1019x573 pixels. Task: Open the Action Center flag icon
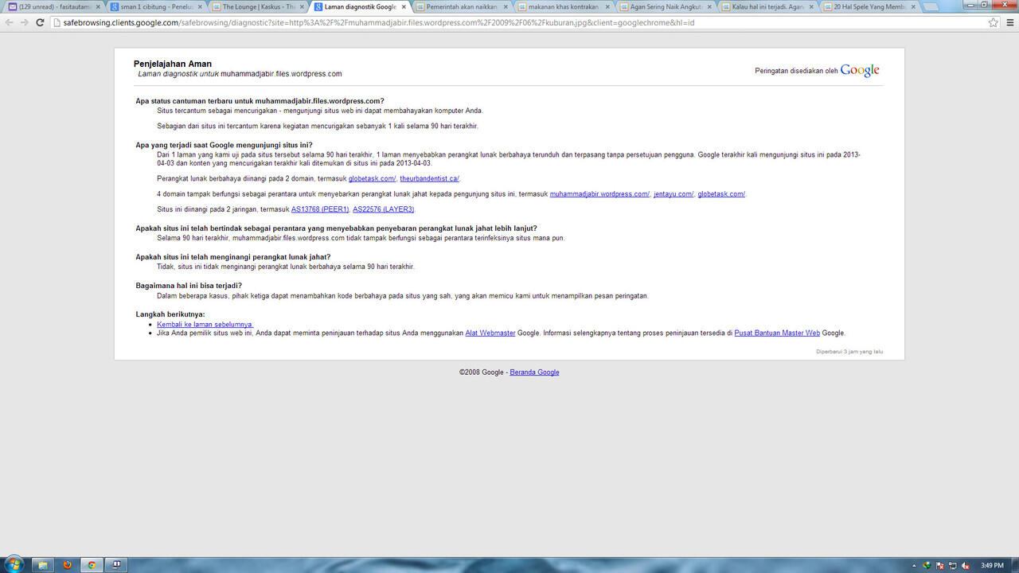[939, 565]
